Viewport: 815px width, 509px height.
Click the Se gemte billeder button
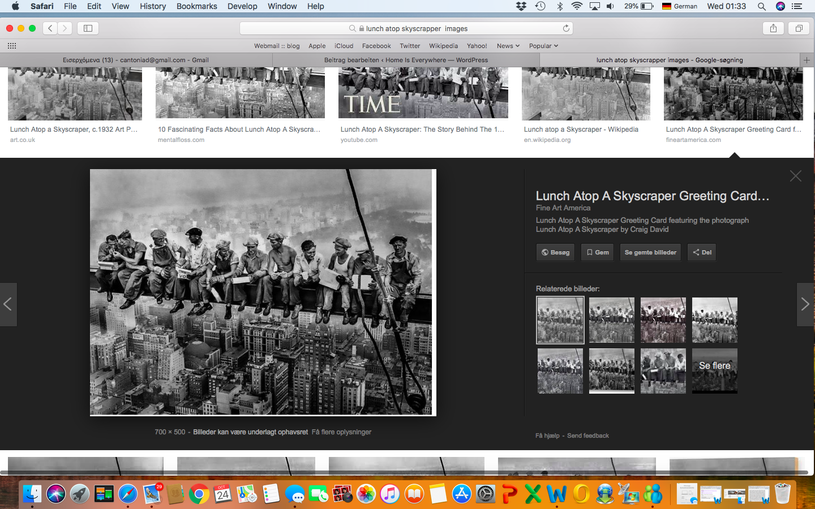[651, 252]
